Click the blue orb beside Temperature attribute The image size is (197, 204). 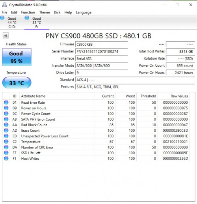click(6, 142)
